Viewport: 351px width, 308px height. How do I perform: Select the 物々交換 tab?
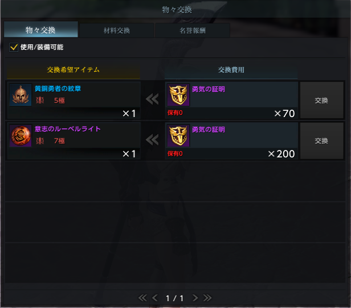tap(41, 30)
